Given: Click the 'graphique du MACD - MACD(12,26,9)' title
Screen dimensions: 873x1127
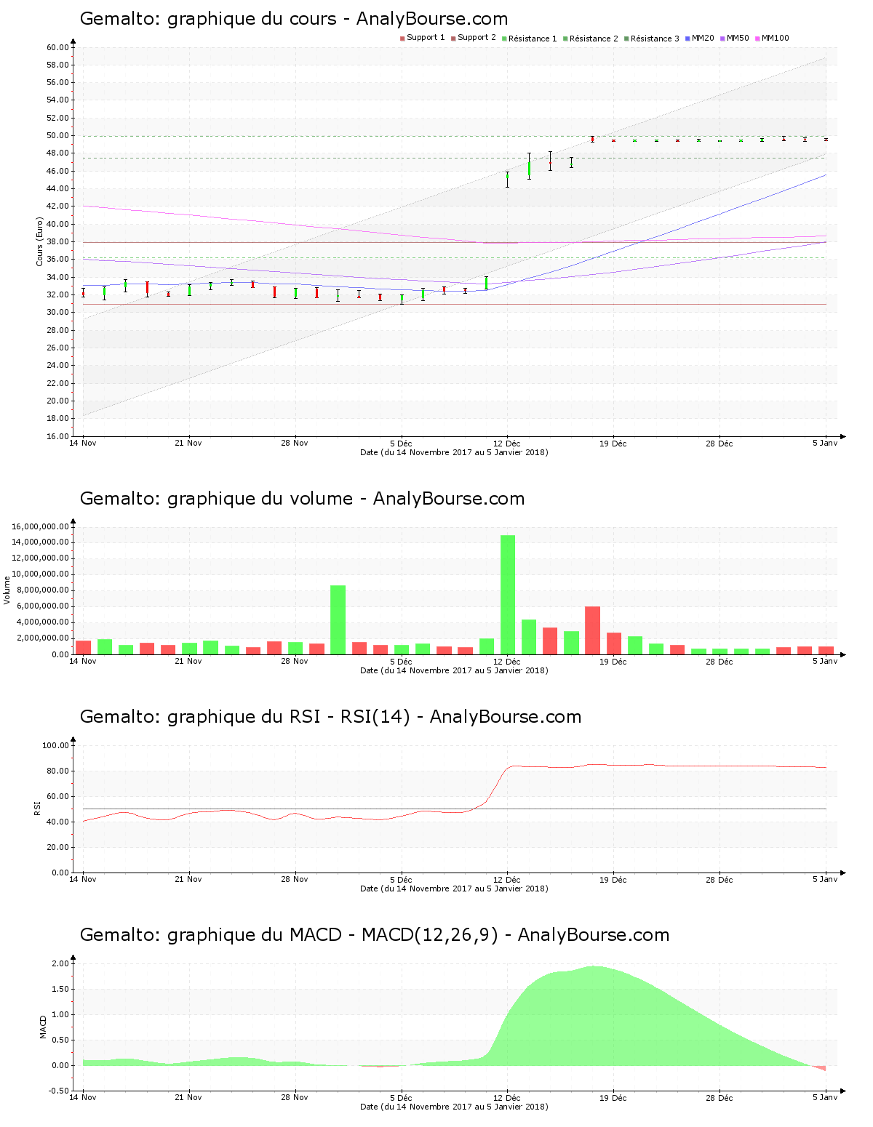Looking at the screenshot, I should click(x=332, y=935).
